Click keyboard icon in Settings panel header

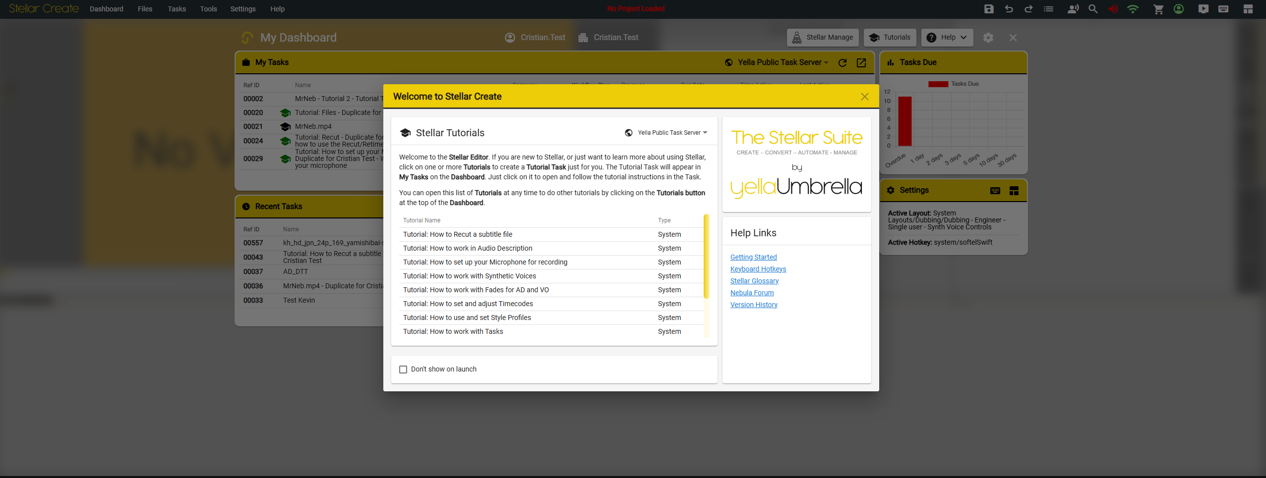(x=995, y=191)
